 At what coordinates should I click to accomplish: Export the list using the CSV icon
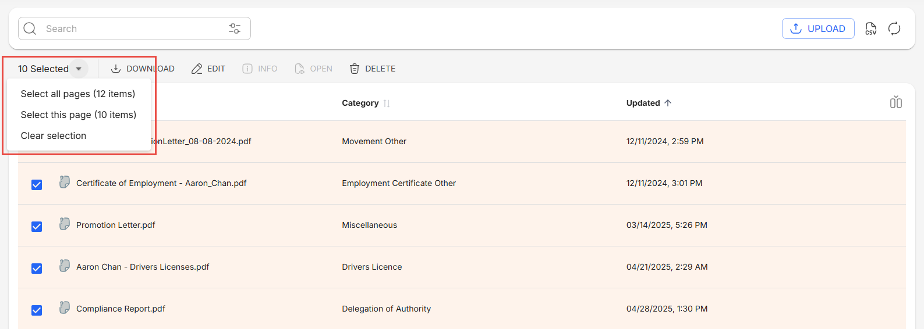tap(870, 28)
